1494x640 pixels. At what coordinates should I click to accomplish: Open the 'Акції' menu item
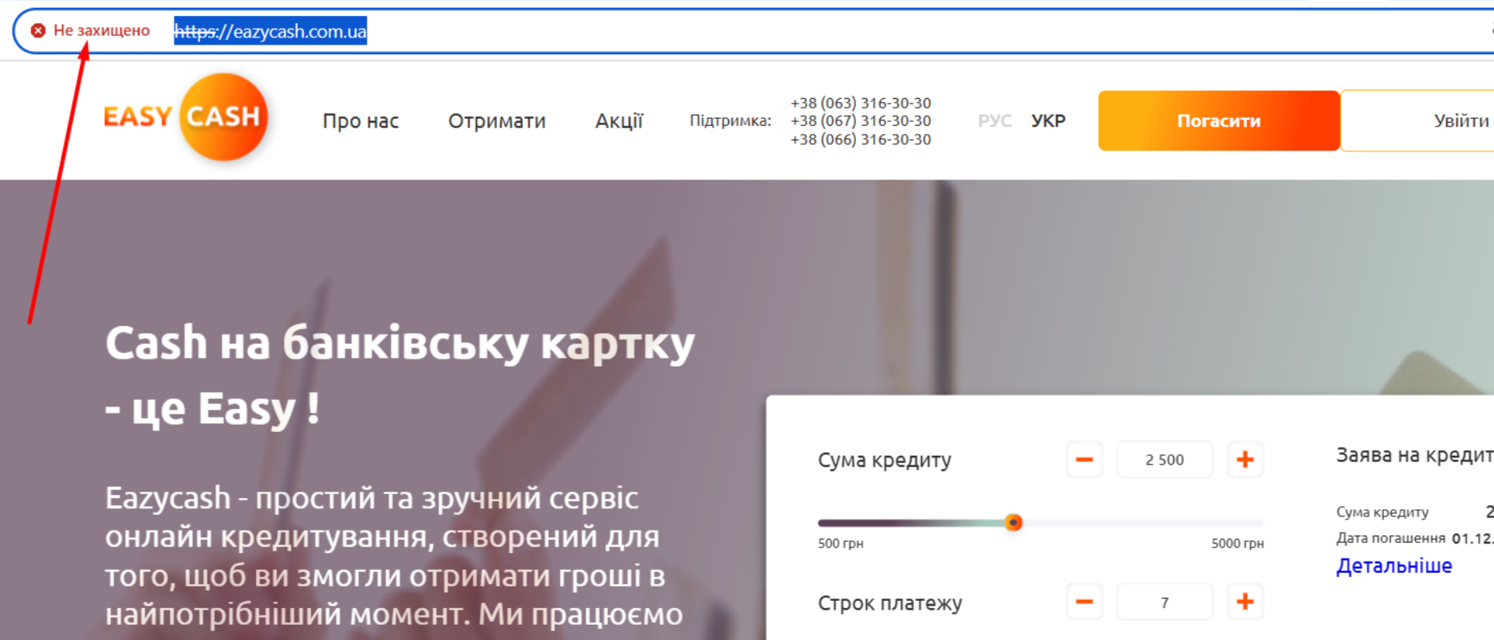619,121
